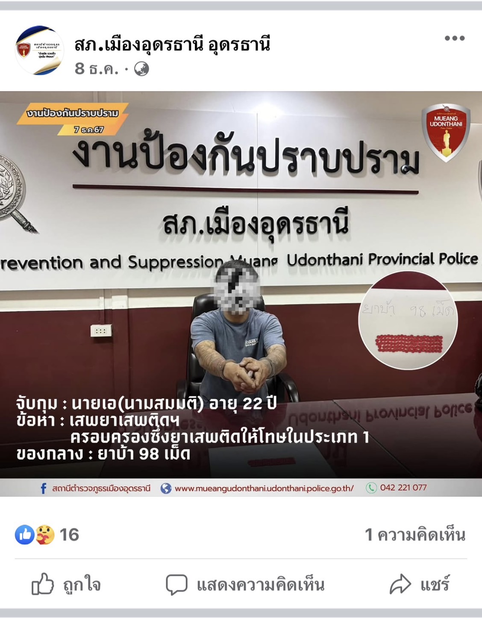Screen dimensions: 482x620
Task: Click the care hug reaction icon
Action: click(x=44, y=534)
